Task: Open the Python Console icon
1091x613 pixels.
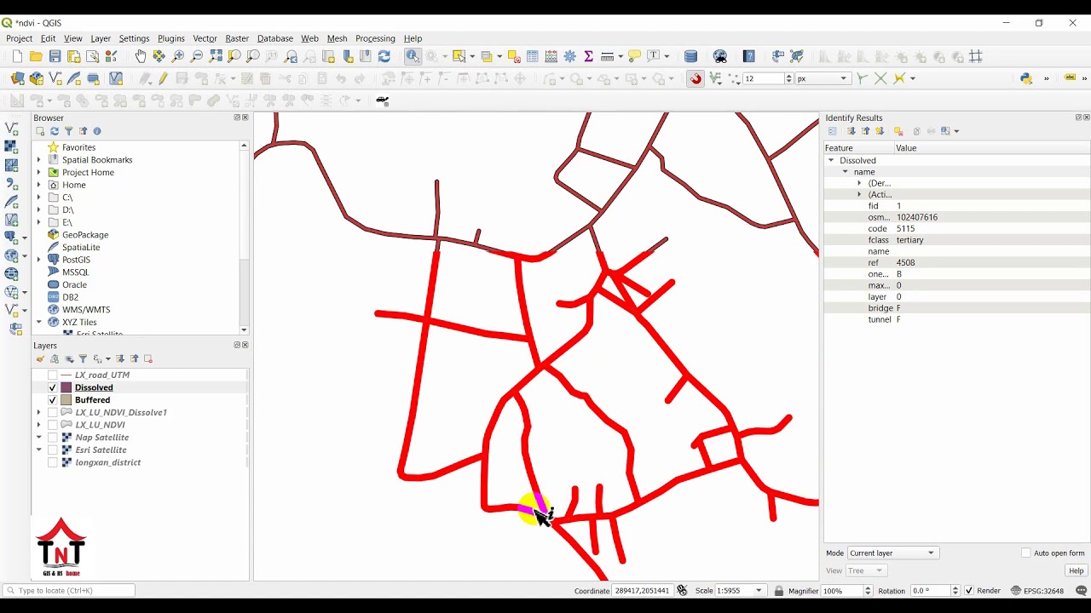Action: coord(1026,78)
